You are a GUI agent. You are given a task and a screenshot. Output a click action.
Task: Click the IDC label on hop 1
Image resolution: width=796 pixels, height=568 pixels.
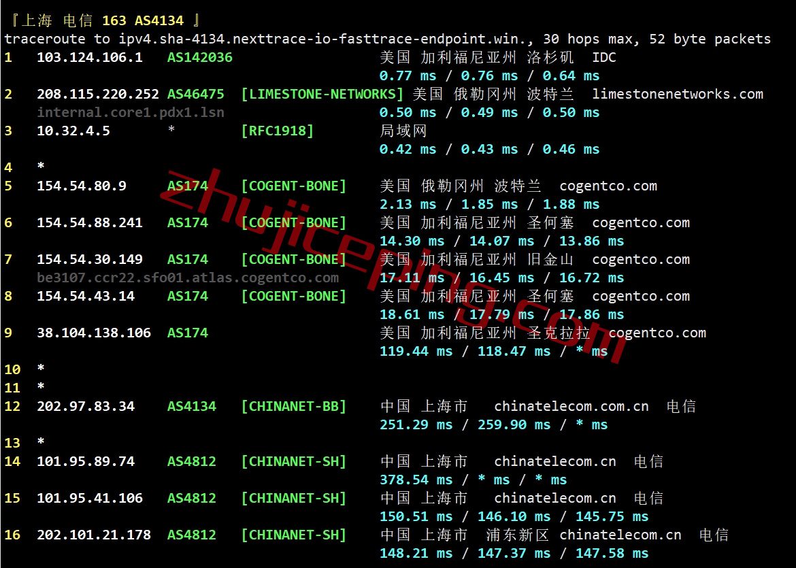point(604,57)
